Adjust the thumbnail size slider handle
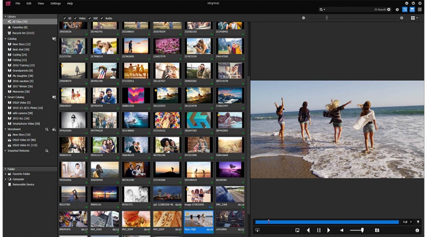 (327, 18)
